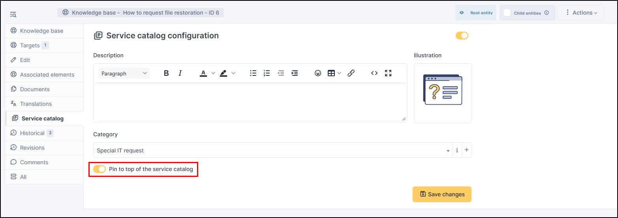This screenshot has width=618, height=218.
Task: Insert a bullet list in description
Action: tap(253, 73)
